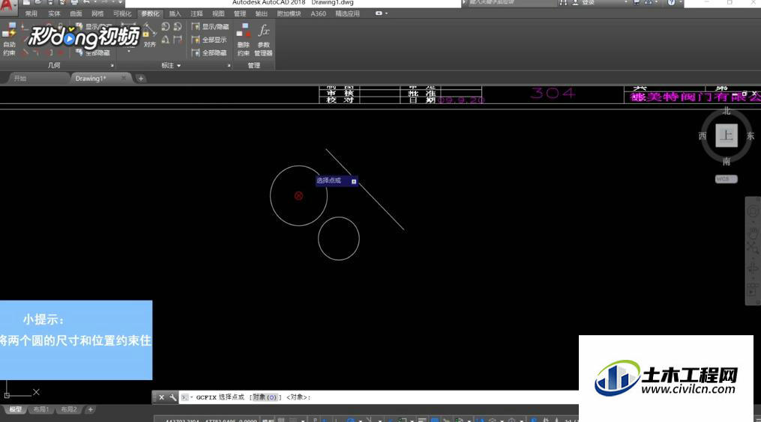
Task: Click the Zoom Extents icon in navigation bar
Action: 753,248
